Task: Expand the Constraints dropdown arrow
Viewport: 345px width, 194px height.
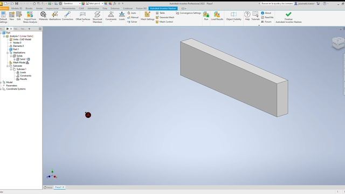Action: click(x=111, y=22)
